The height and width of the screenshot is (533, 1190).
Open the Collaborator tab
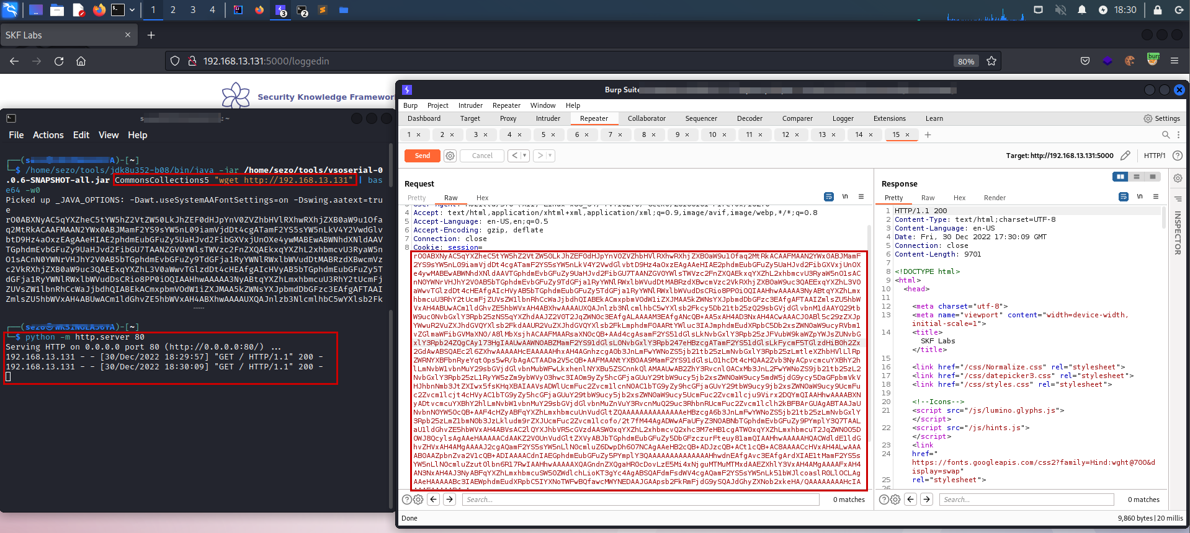pos(646,118)
